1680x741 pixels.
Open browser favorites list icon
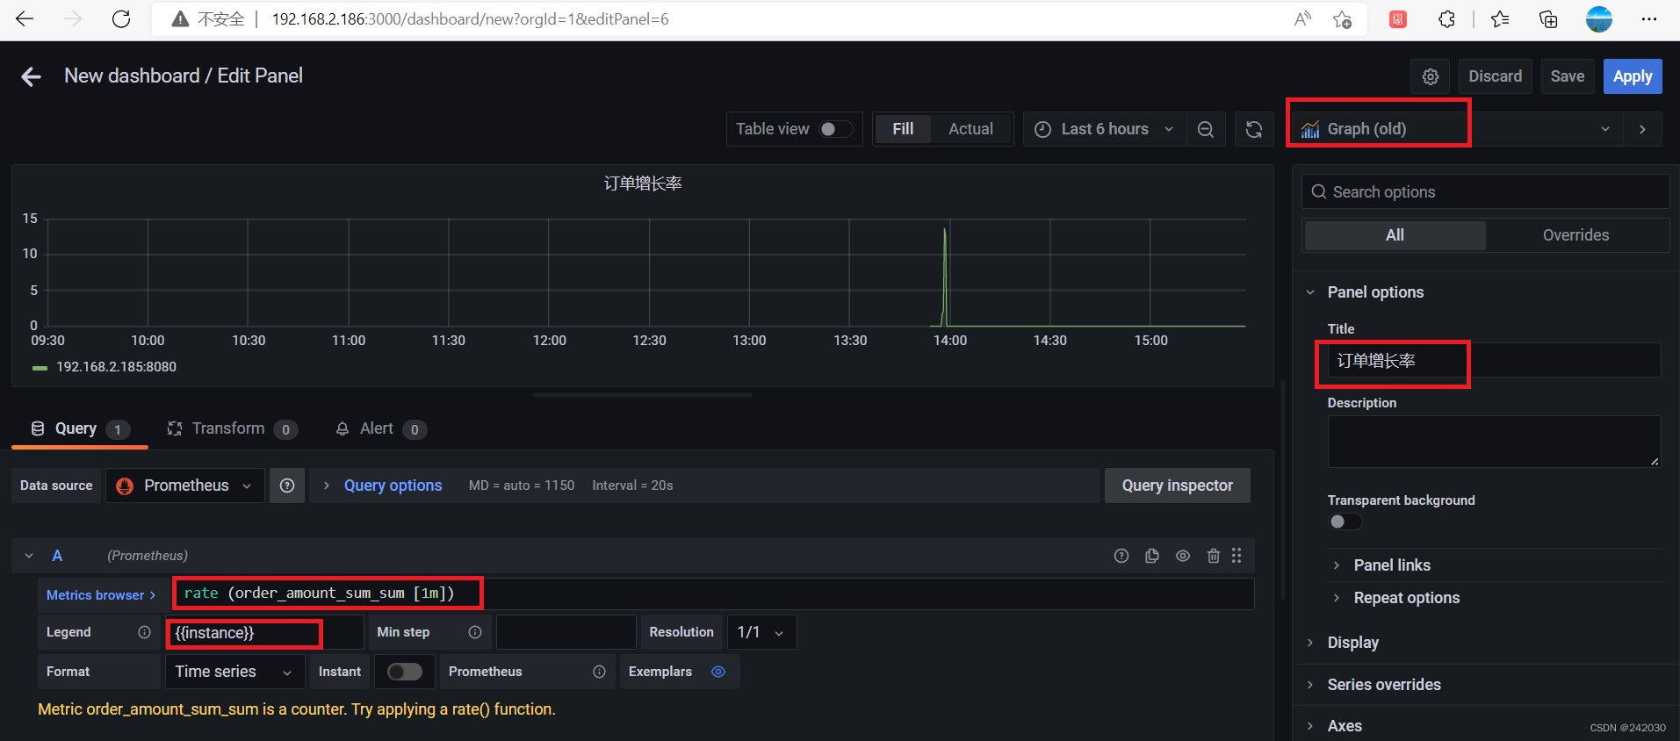coord(1500,19)
